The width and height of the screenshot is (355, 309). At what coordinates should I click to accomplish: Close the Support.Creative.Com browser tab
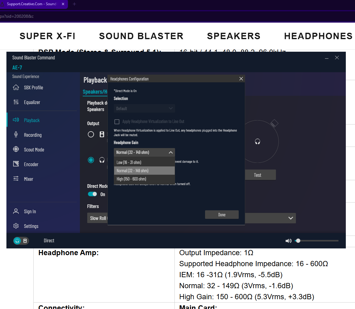63,4
